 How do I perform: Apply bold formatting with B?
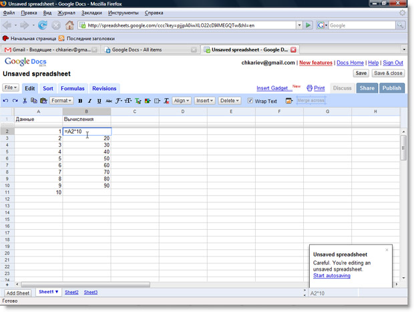(x=80, y=101)
